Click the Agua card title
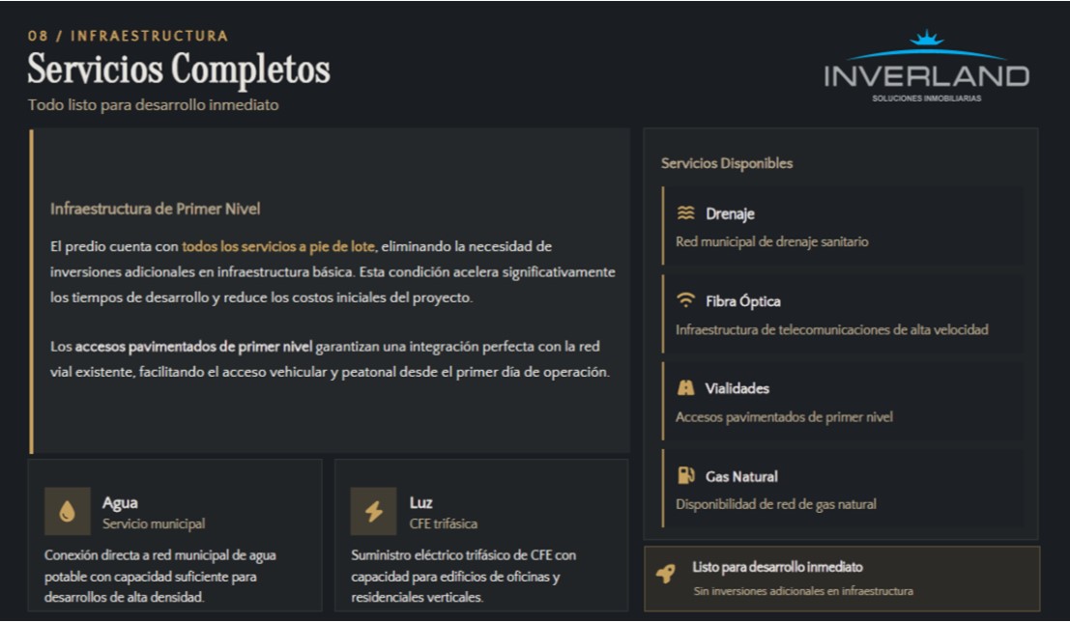Screen dimensions: 1070x622 coord(120,502)
